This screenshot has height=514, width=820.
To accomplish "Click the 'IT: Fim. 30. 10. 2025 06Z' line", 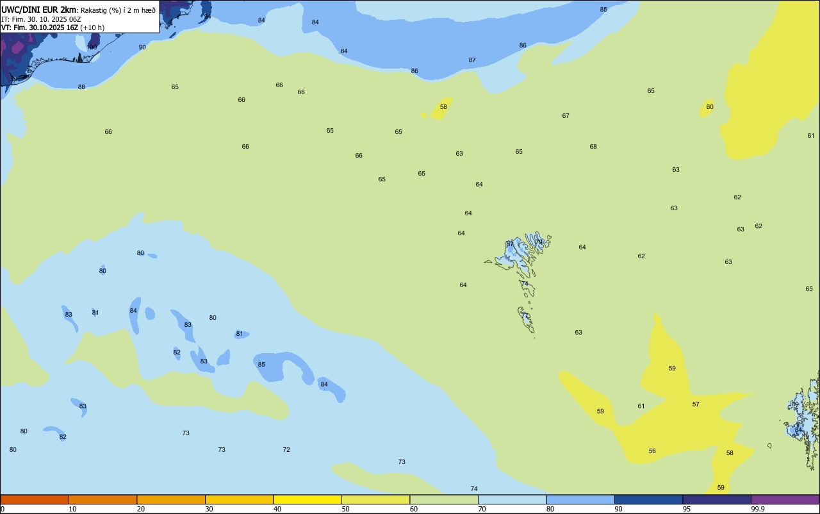I will 41,19.
